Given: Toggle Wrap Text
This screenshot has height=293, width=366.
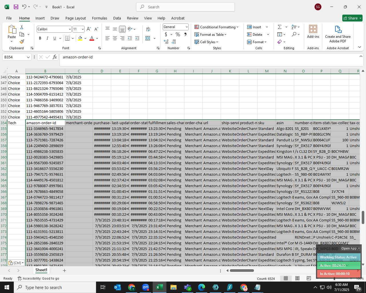Looking at the screenshot, I should (148, 29).
